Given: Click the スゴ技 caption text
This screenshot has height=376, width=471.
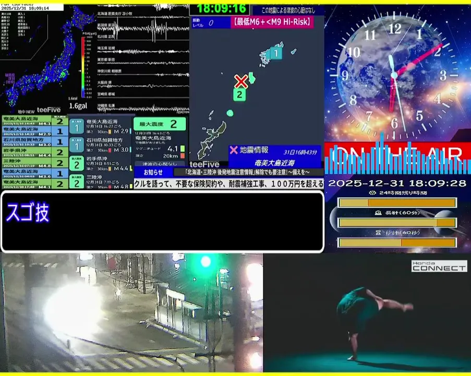Looking at the screenshot, I should coord(28,212).
